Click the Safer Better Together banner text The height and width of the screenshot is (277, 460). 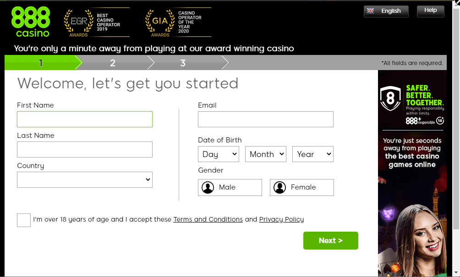coord(425,95)
